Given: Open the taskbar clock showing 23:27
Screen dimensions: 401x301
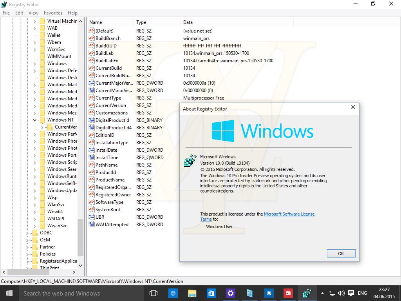Looking at the screenshot, I should click(384, 293).
